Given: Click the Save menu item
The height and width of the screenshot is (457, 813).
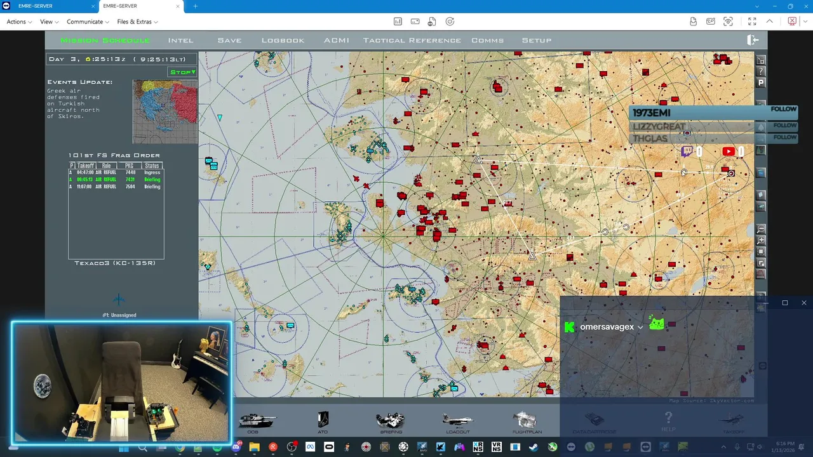Looking at the screenshot, I should [229, 40].
